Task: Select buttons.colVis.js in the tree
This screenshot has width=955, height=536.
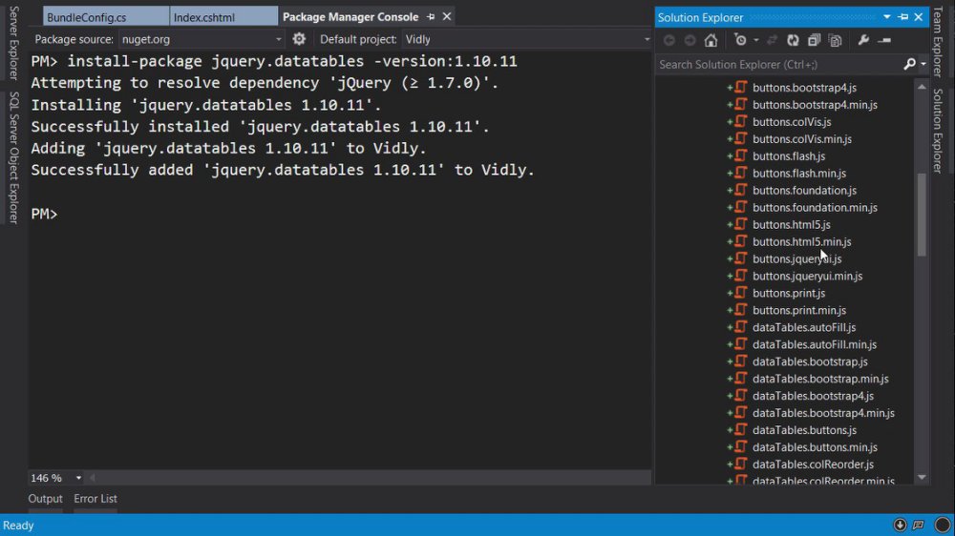Action: tap(792, 122)
